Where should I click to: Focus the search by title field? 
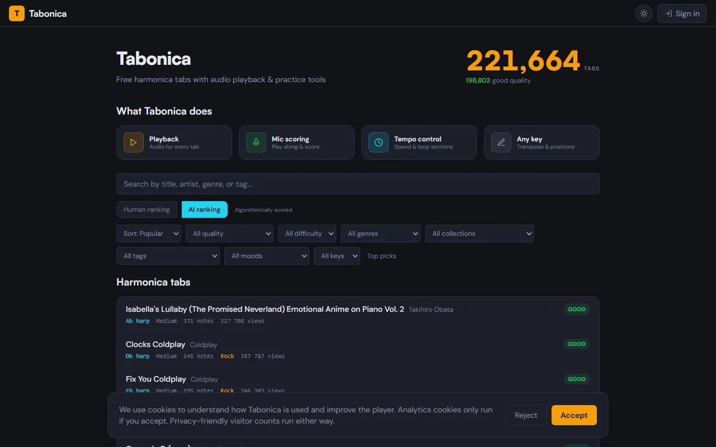[x=358, y=184]
